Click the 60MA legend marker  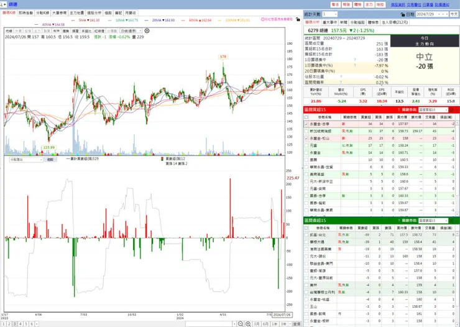tap(183, 21)
